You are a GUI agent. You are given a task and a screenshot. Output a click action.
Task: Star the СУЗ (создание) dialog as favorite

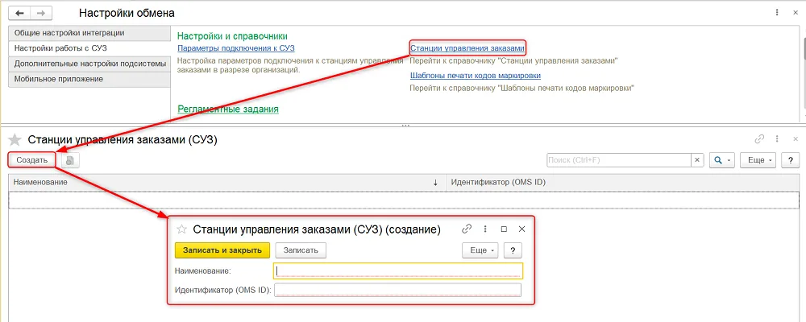pyautogui.click(x=181, y=229)
